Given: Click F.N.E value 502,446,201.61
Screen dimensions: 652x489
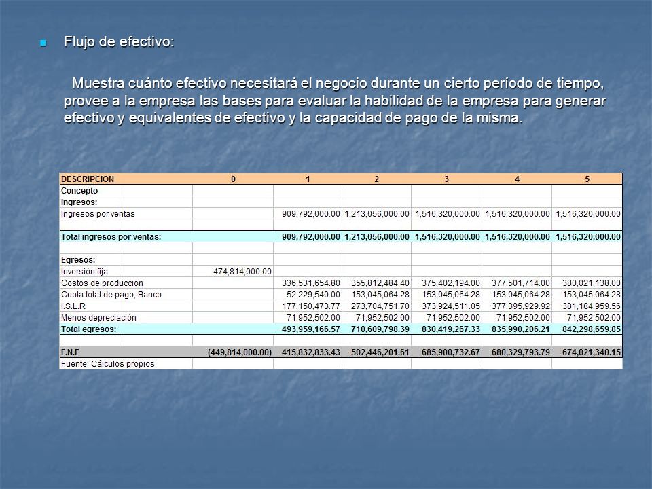Looking at the screenshot, I should (380, 352).
